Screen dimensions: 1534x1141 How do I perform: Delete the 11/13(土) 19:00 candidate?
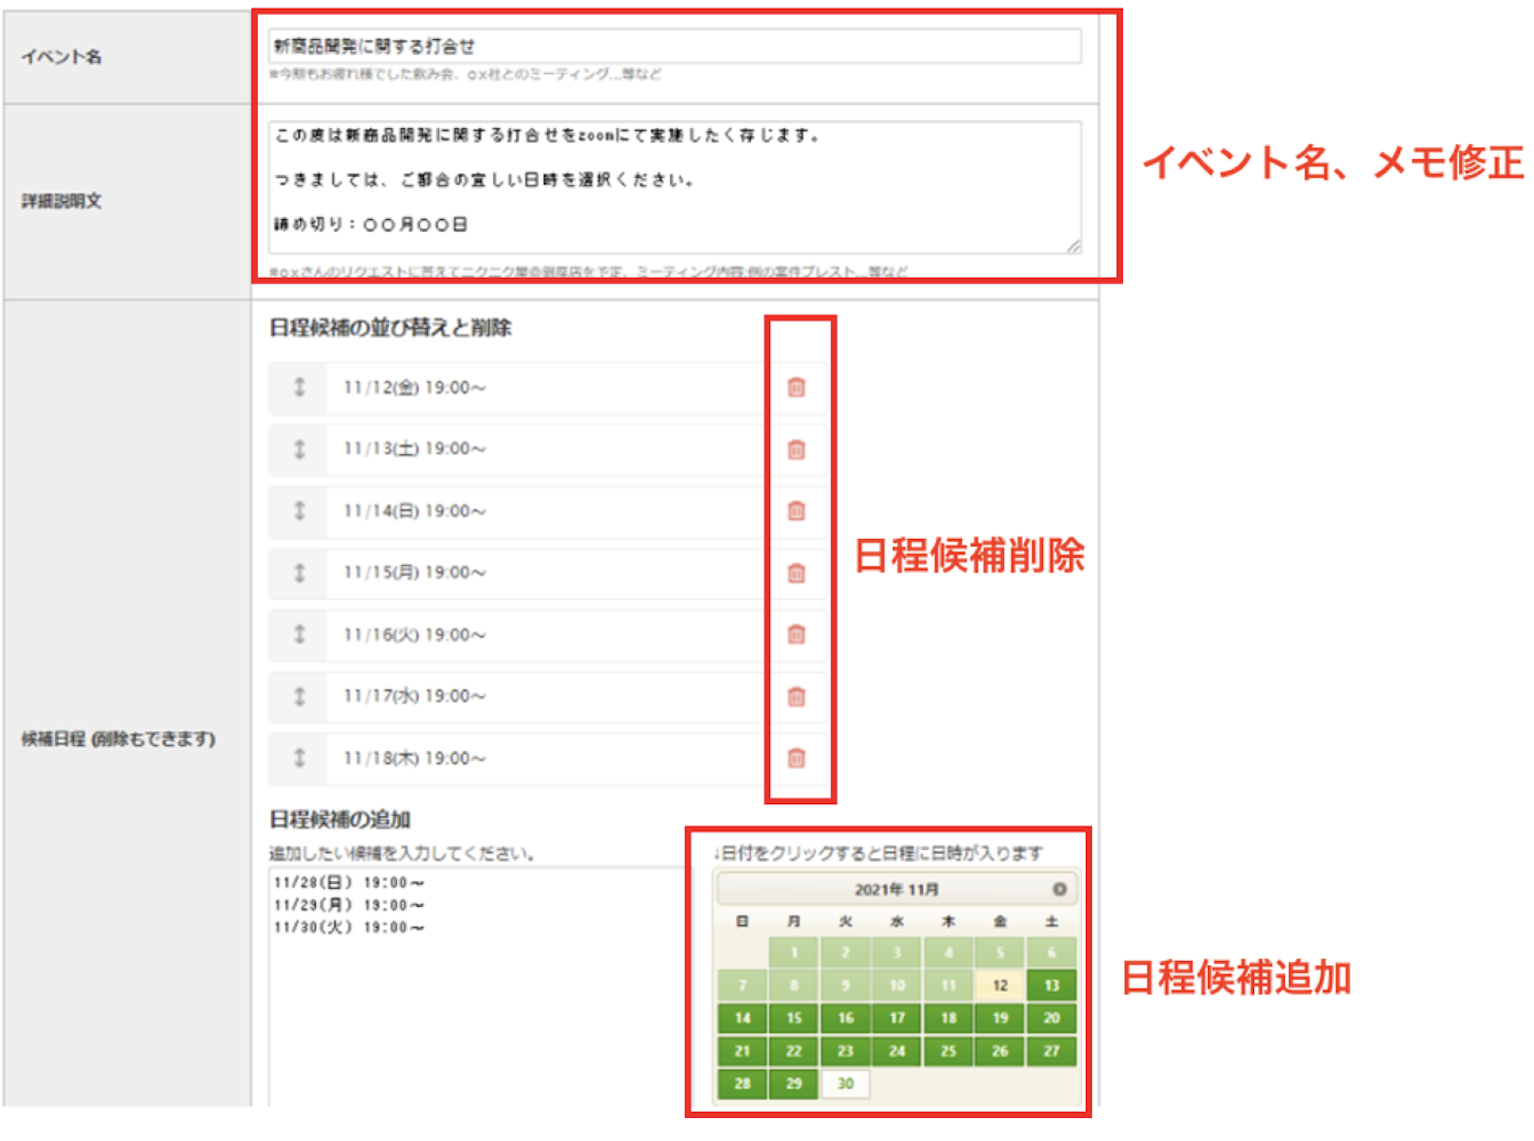(795, 449)
